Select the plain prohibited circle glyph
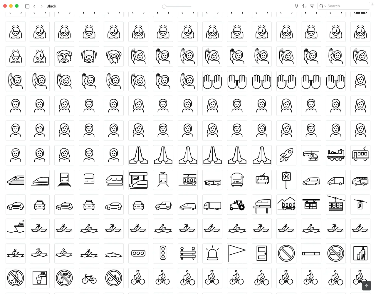Viewport: 376px width, 294px height. coord(286,253)
